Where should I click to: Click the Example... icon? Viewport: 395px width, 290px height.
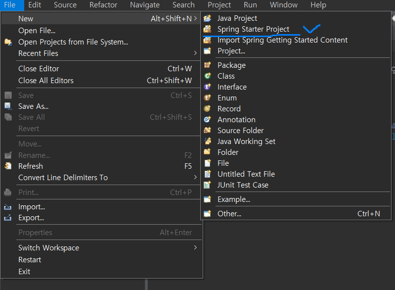[207, 199]
